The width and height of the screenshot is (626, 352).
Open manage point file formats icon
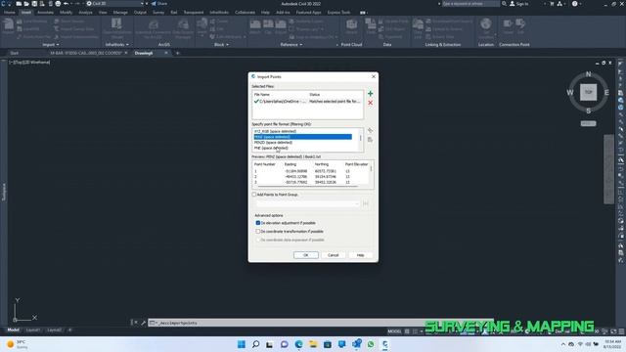[370, 130]
